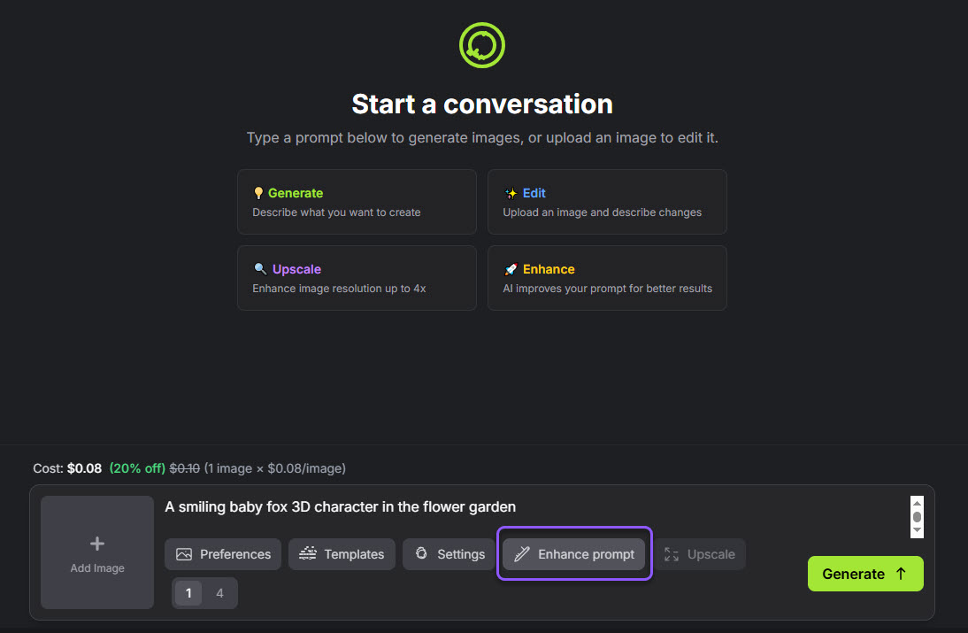Click the rocket icon on Enhance card
The height and width of the screenshot is (633, 968).
tap(511, 269)
